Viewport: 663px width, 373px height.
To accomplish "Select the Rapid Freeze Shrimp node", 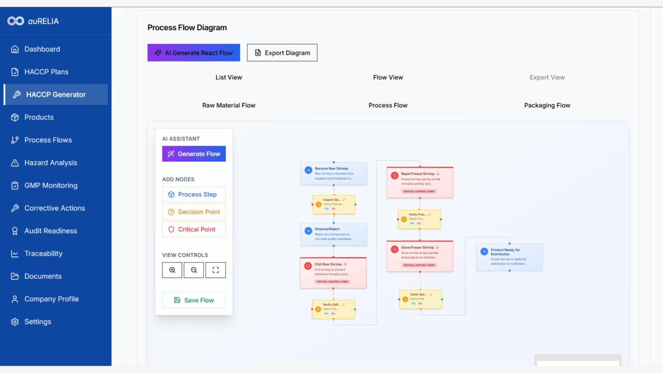I will click(x=419, y=182).
